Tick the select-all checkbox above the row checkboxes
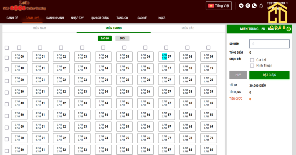 (7, 48)
